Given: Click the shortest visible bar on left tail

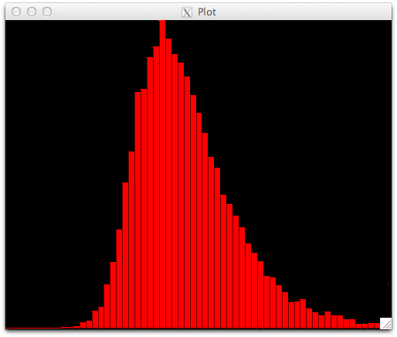Looking at the screenshot, I should tap(64, 328).
